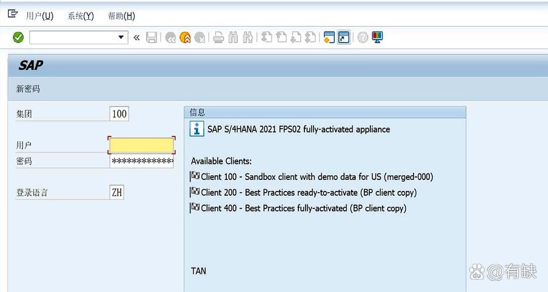Open the command field dropdown arrow
548x292 pixels.
121,37
